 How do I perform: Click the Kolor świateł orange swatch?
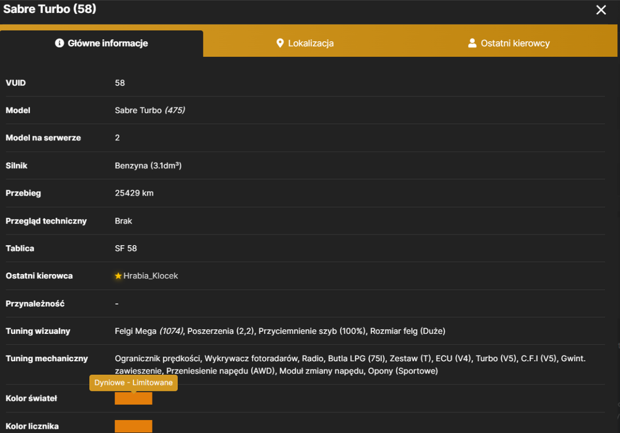133,398
